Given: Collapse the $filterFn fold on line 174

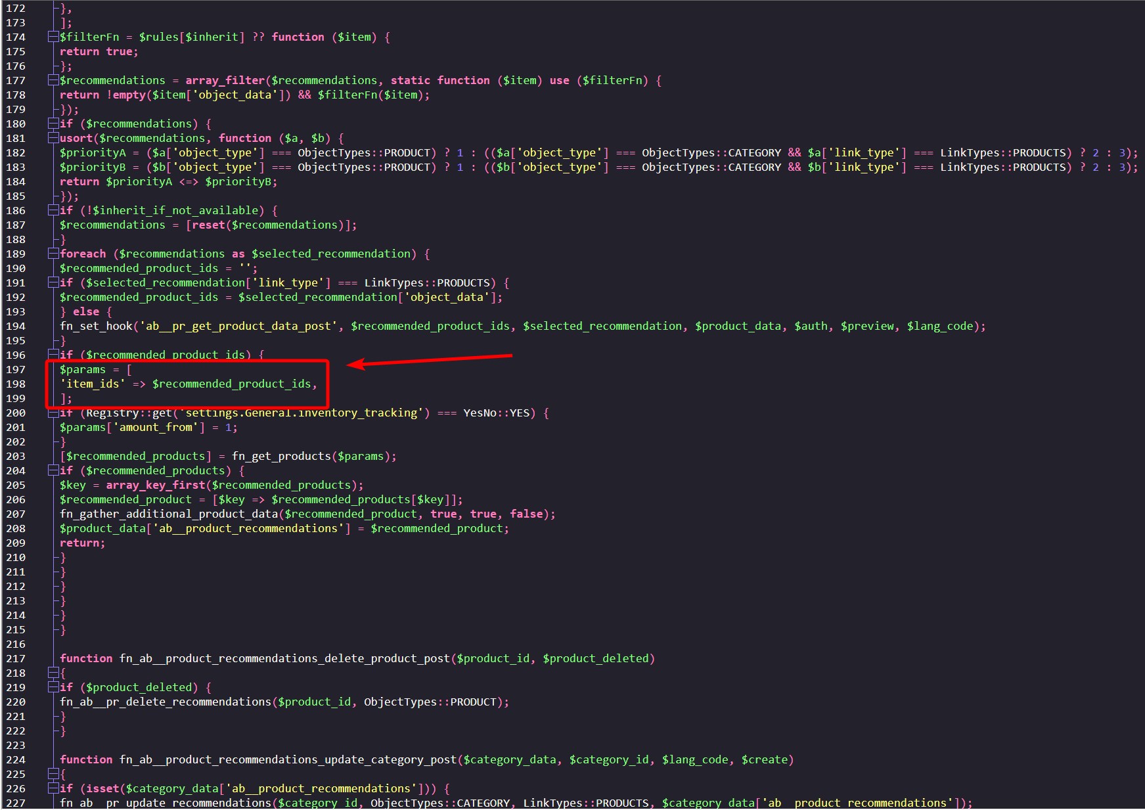Looking at the screenshot, I should (x=53, y=37).
